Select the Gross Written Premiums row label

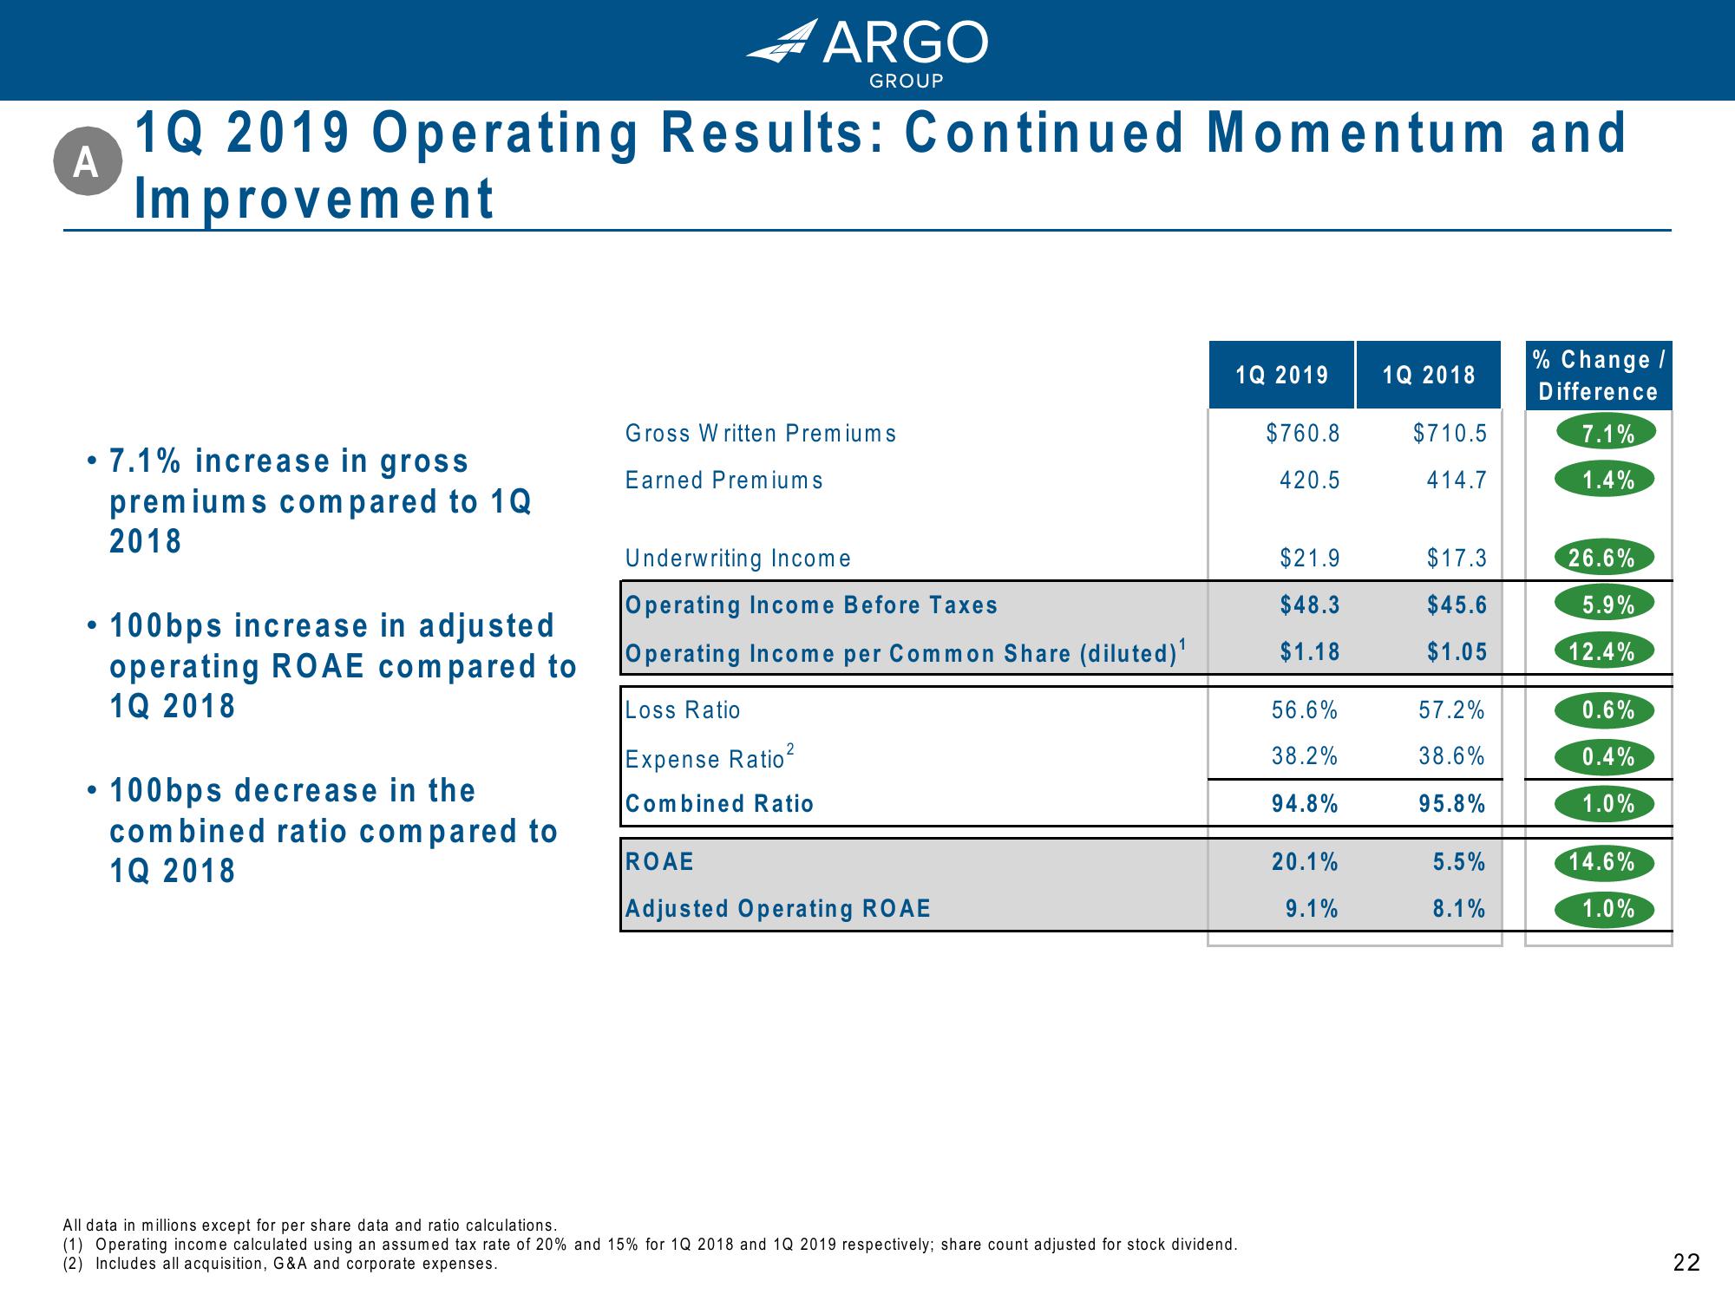(761, 433)
